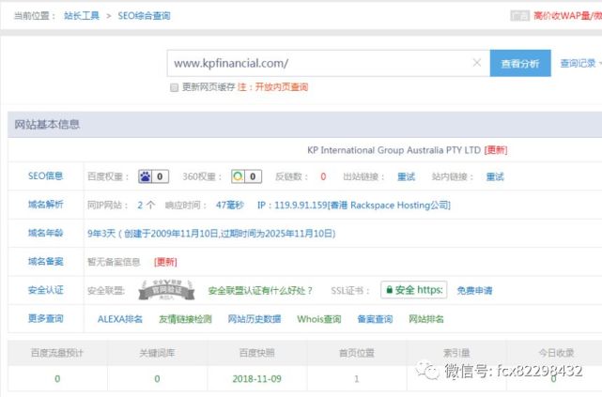Open ALEXA排名 query link
The image size is (602, 397).
pos(120,319)
